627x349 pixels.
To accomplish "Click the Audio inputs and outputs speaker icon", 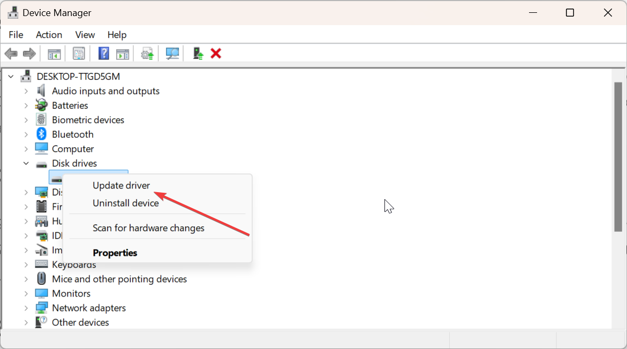I will [41, 91].
